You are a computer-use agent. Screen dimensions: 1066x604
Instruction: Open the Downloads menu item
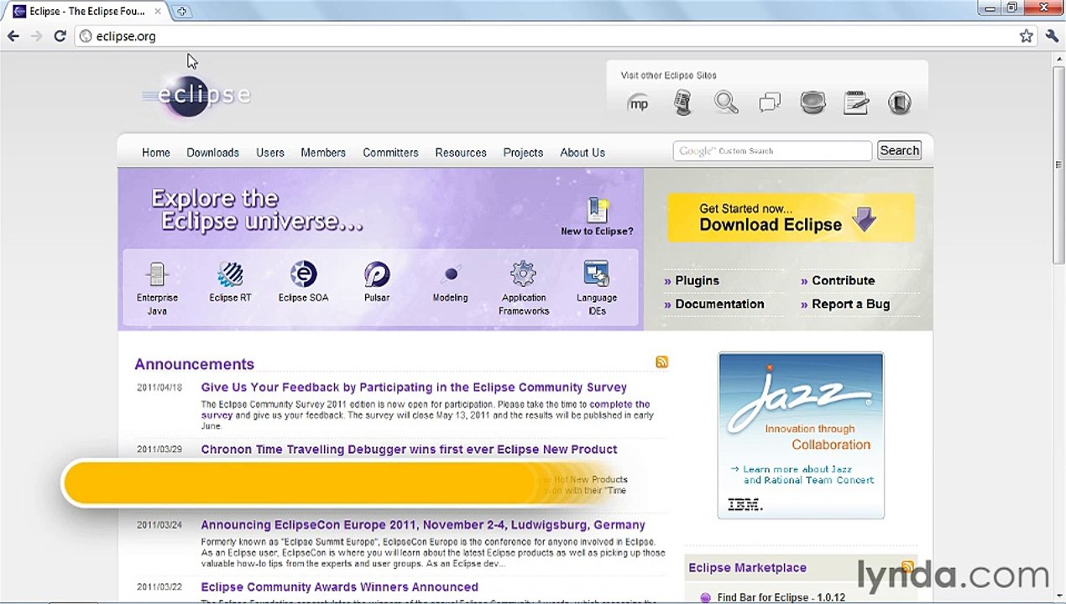pyautogui.click(x=212, y=153)
